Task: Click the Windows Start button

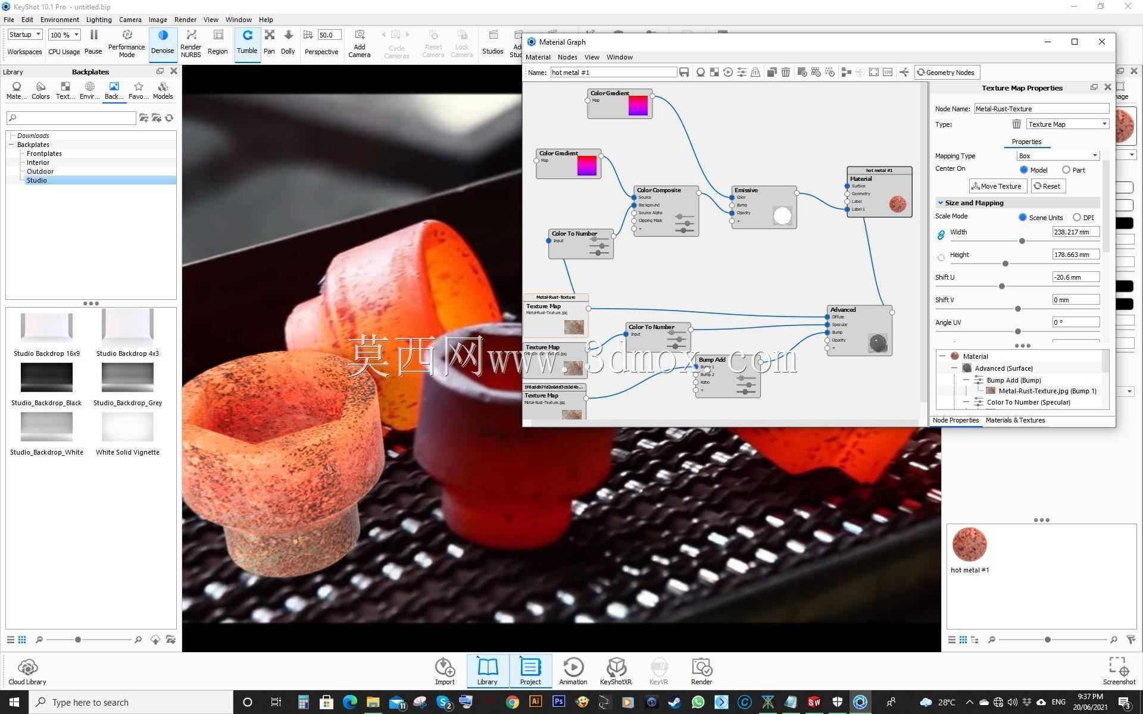Action: (x=14, y=702)
